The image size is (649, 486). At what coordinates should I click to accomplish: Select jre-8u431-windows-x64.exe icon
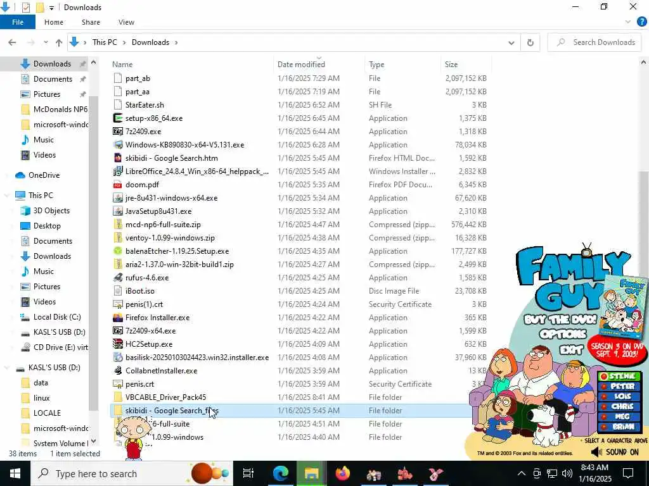118,198
